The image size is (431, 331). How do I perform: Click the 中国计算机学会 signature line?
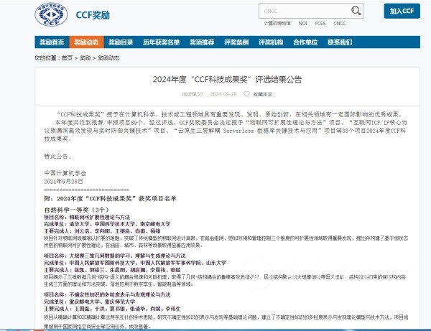click(65, 173)
